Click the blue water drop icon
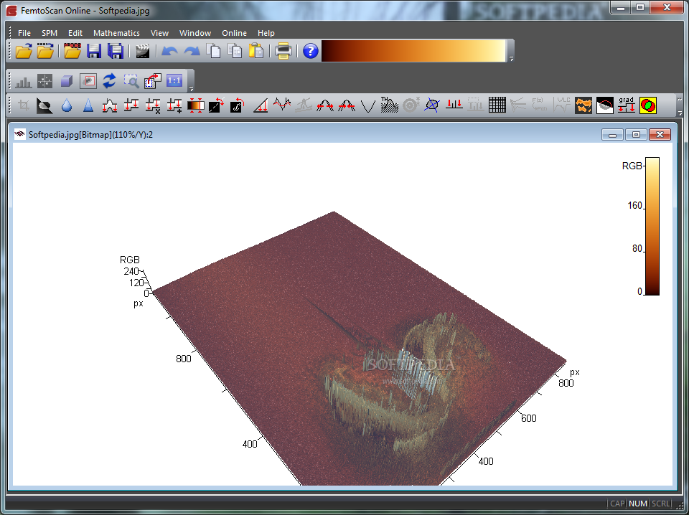Screen dimensions: 689x515 [x=66, y=106]
